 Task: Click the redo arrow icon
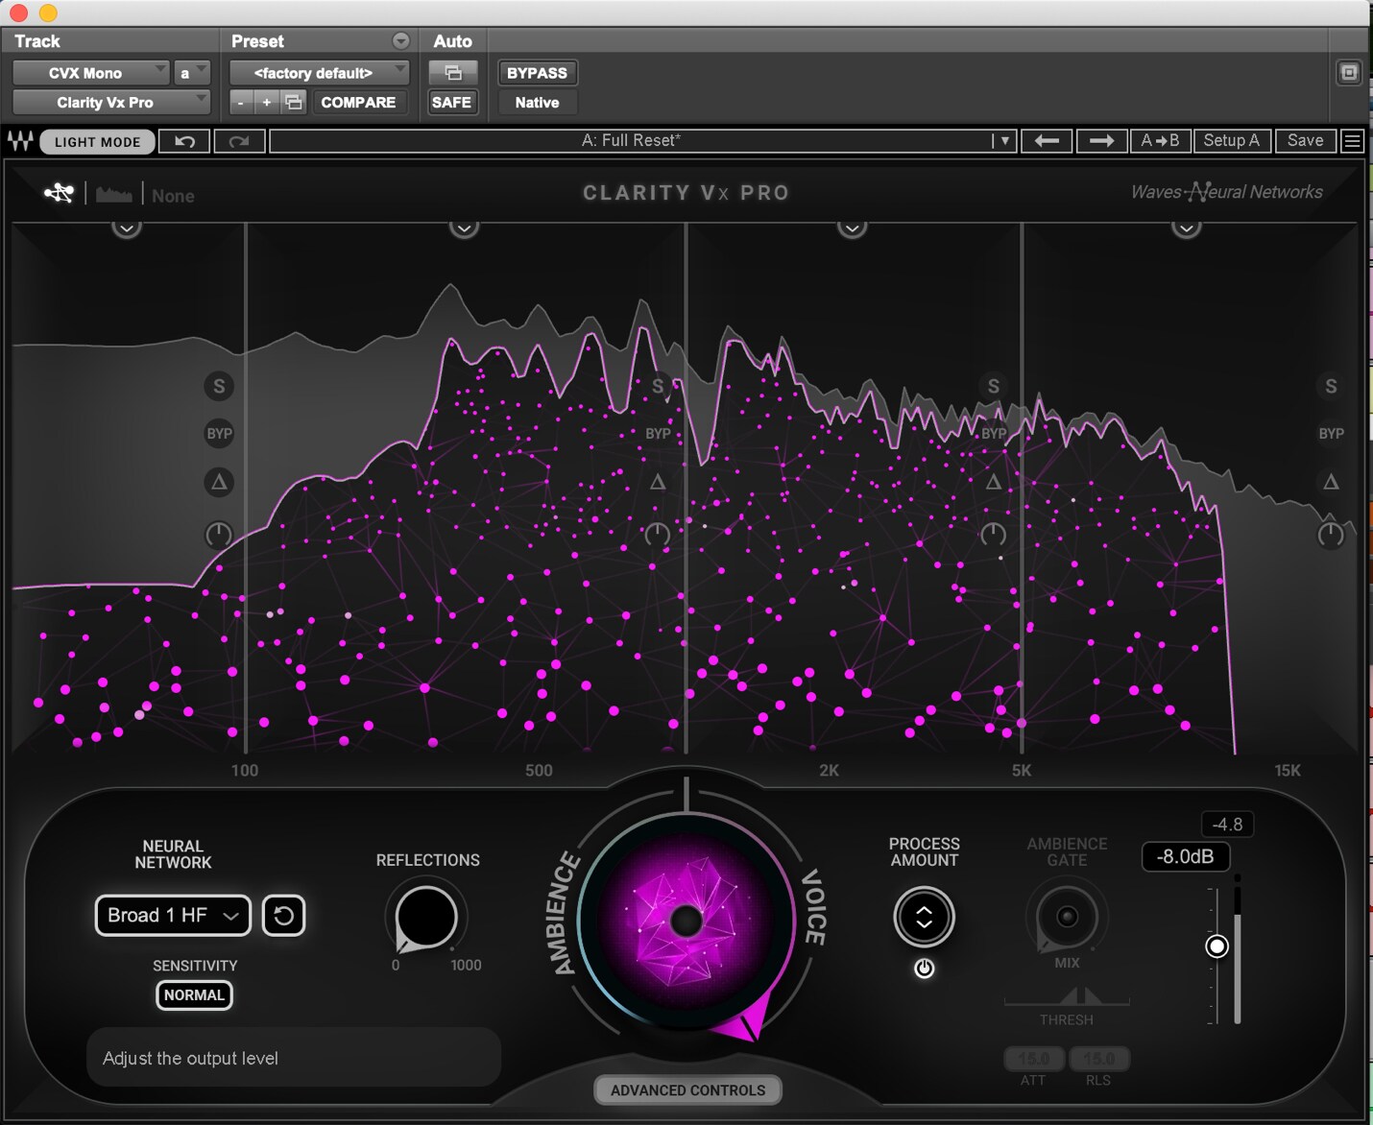tap(239, 141)
